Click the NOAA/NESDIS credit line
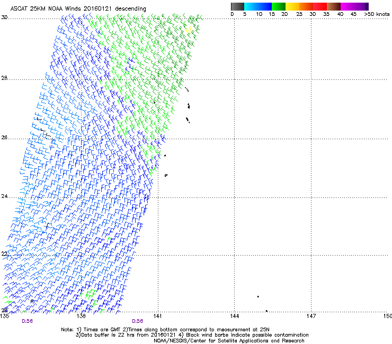 [x=229, y=341]
